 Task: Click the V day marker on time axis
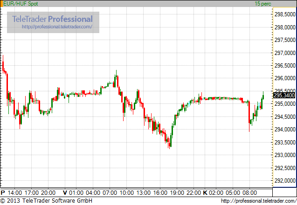(x=65, y=193)
